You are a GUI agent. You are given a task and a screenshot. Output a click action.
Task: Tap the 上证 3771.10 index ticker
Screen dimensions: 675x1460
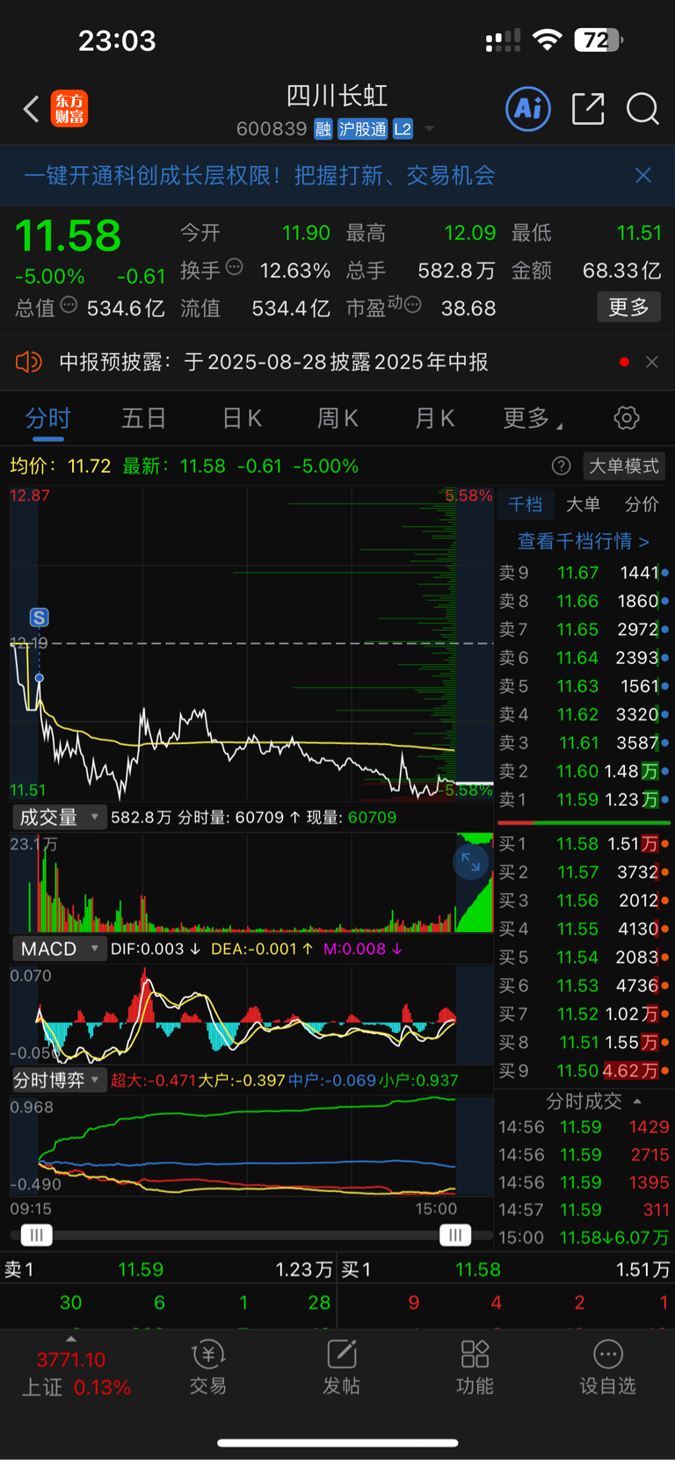(76, 1373)
